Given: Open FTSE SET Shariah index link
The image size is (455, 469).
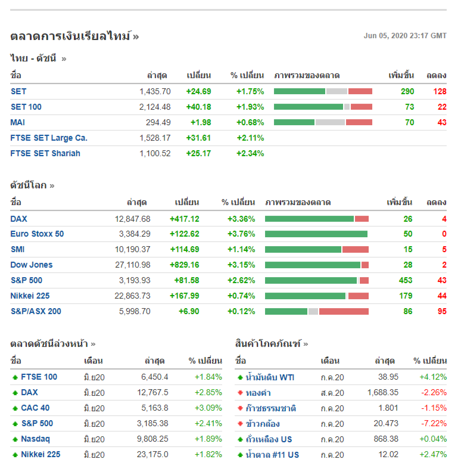Looking at the screenshot, I should (45, 153).
